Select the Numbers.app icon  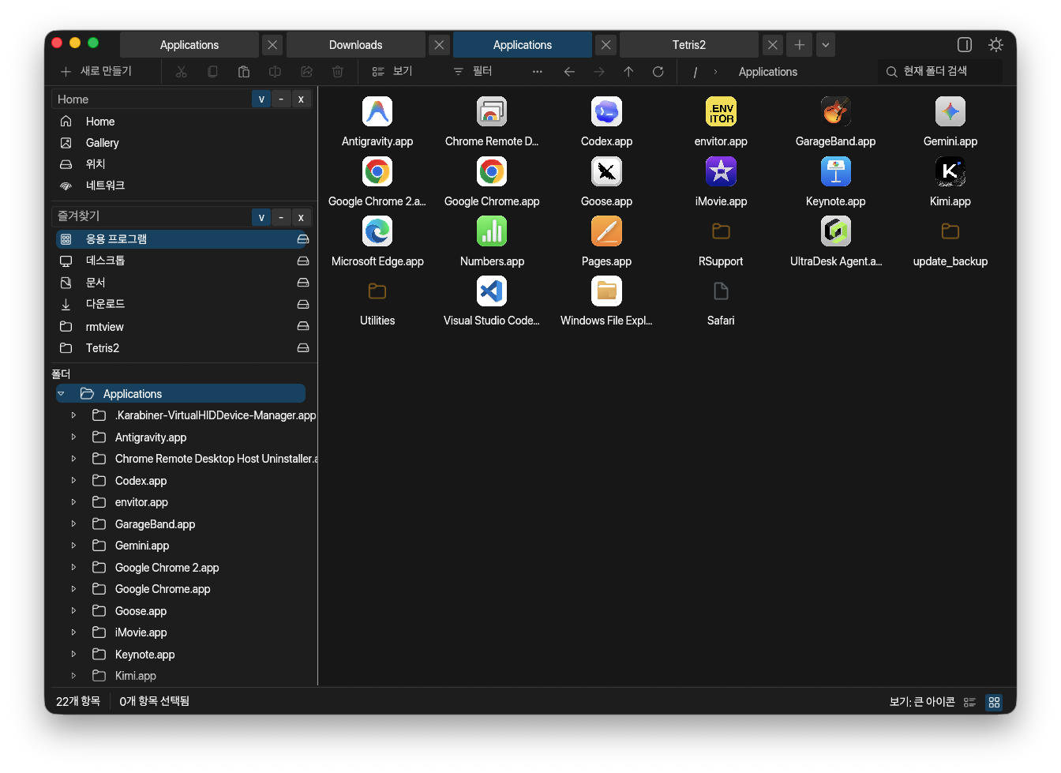coord(492,231)
